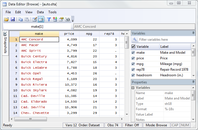Click the Snapshots camera toolbar icon
The height and width of the screenshot is (130, 198).
tap(68, 19)
